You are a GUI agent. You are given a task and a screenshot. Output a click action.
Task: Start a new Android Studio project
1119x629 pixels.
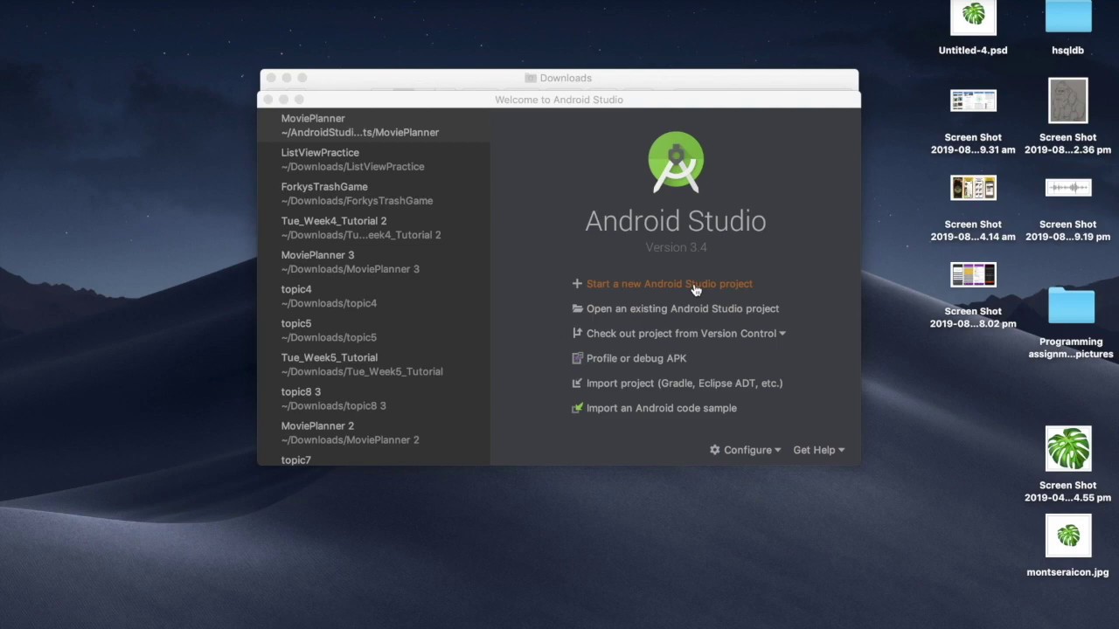tap(669, 284)
